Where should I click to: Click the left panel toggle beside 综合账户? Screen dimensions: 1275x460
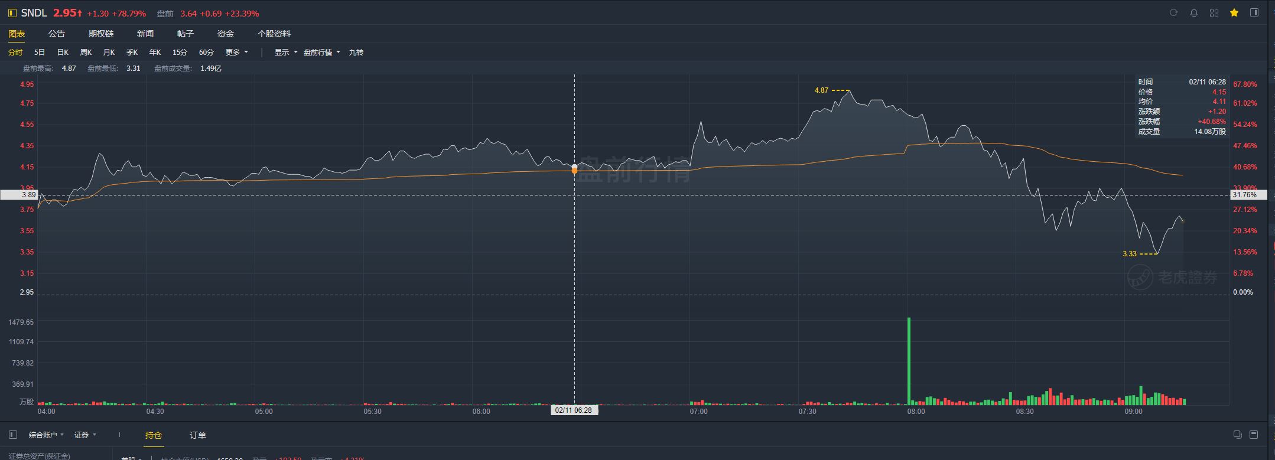pyautogui.click(x=13, y=435)
